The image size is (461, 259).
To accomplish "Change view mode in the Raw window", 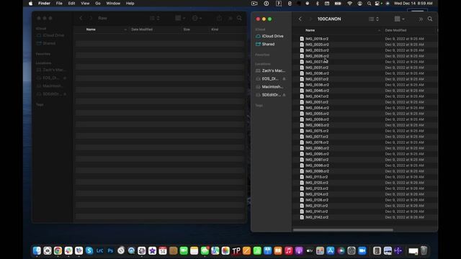I will click(155, 18).
